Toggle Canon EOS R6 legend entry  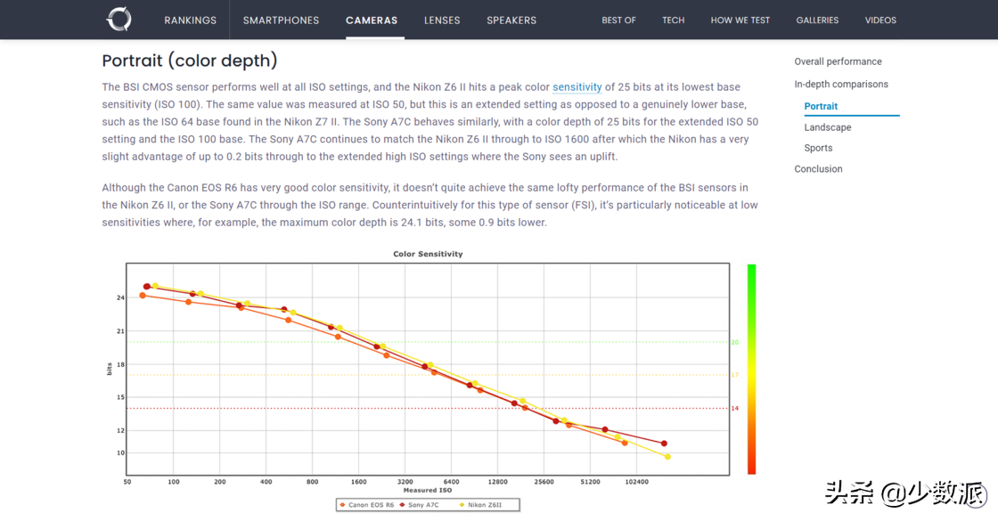[367, 505]
